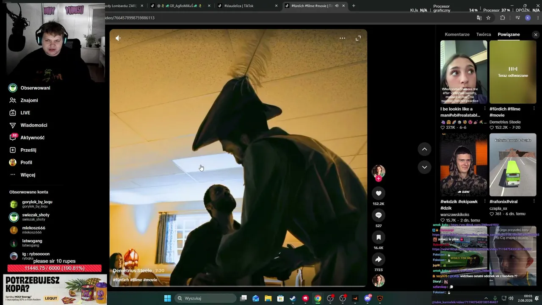Share the video using the arrow icon
542x305 pixels.
tap(379, 259)
